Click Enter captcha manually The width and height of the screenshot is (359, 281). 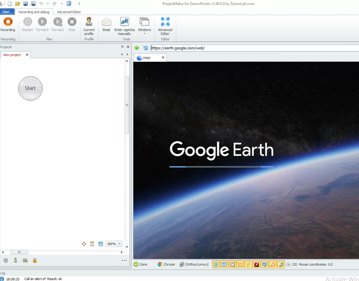124,22
